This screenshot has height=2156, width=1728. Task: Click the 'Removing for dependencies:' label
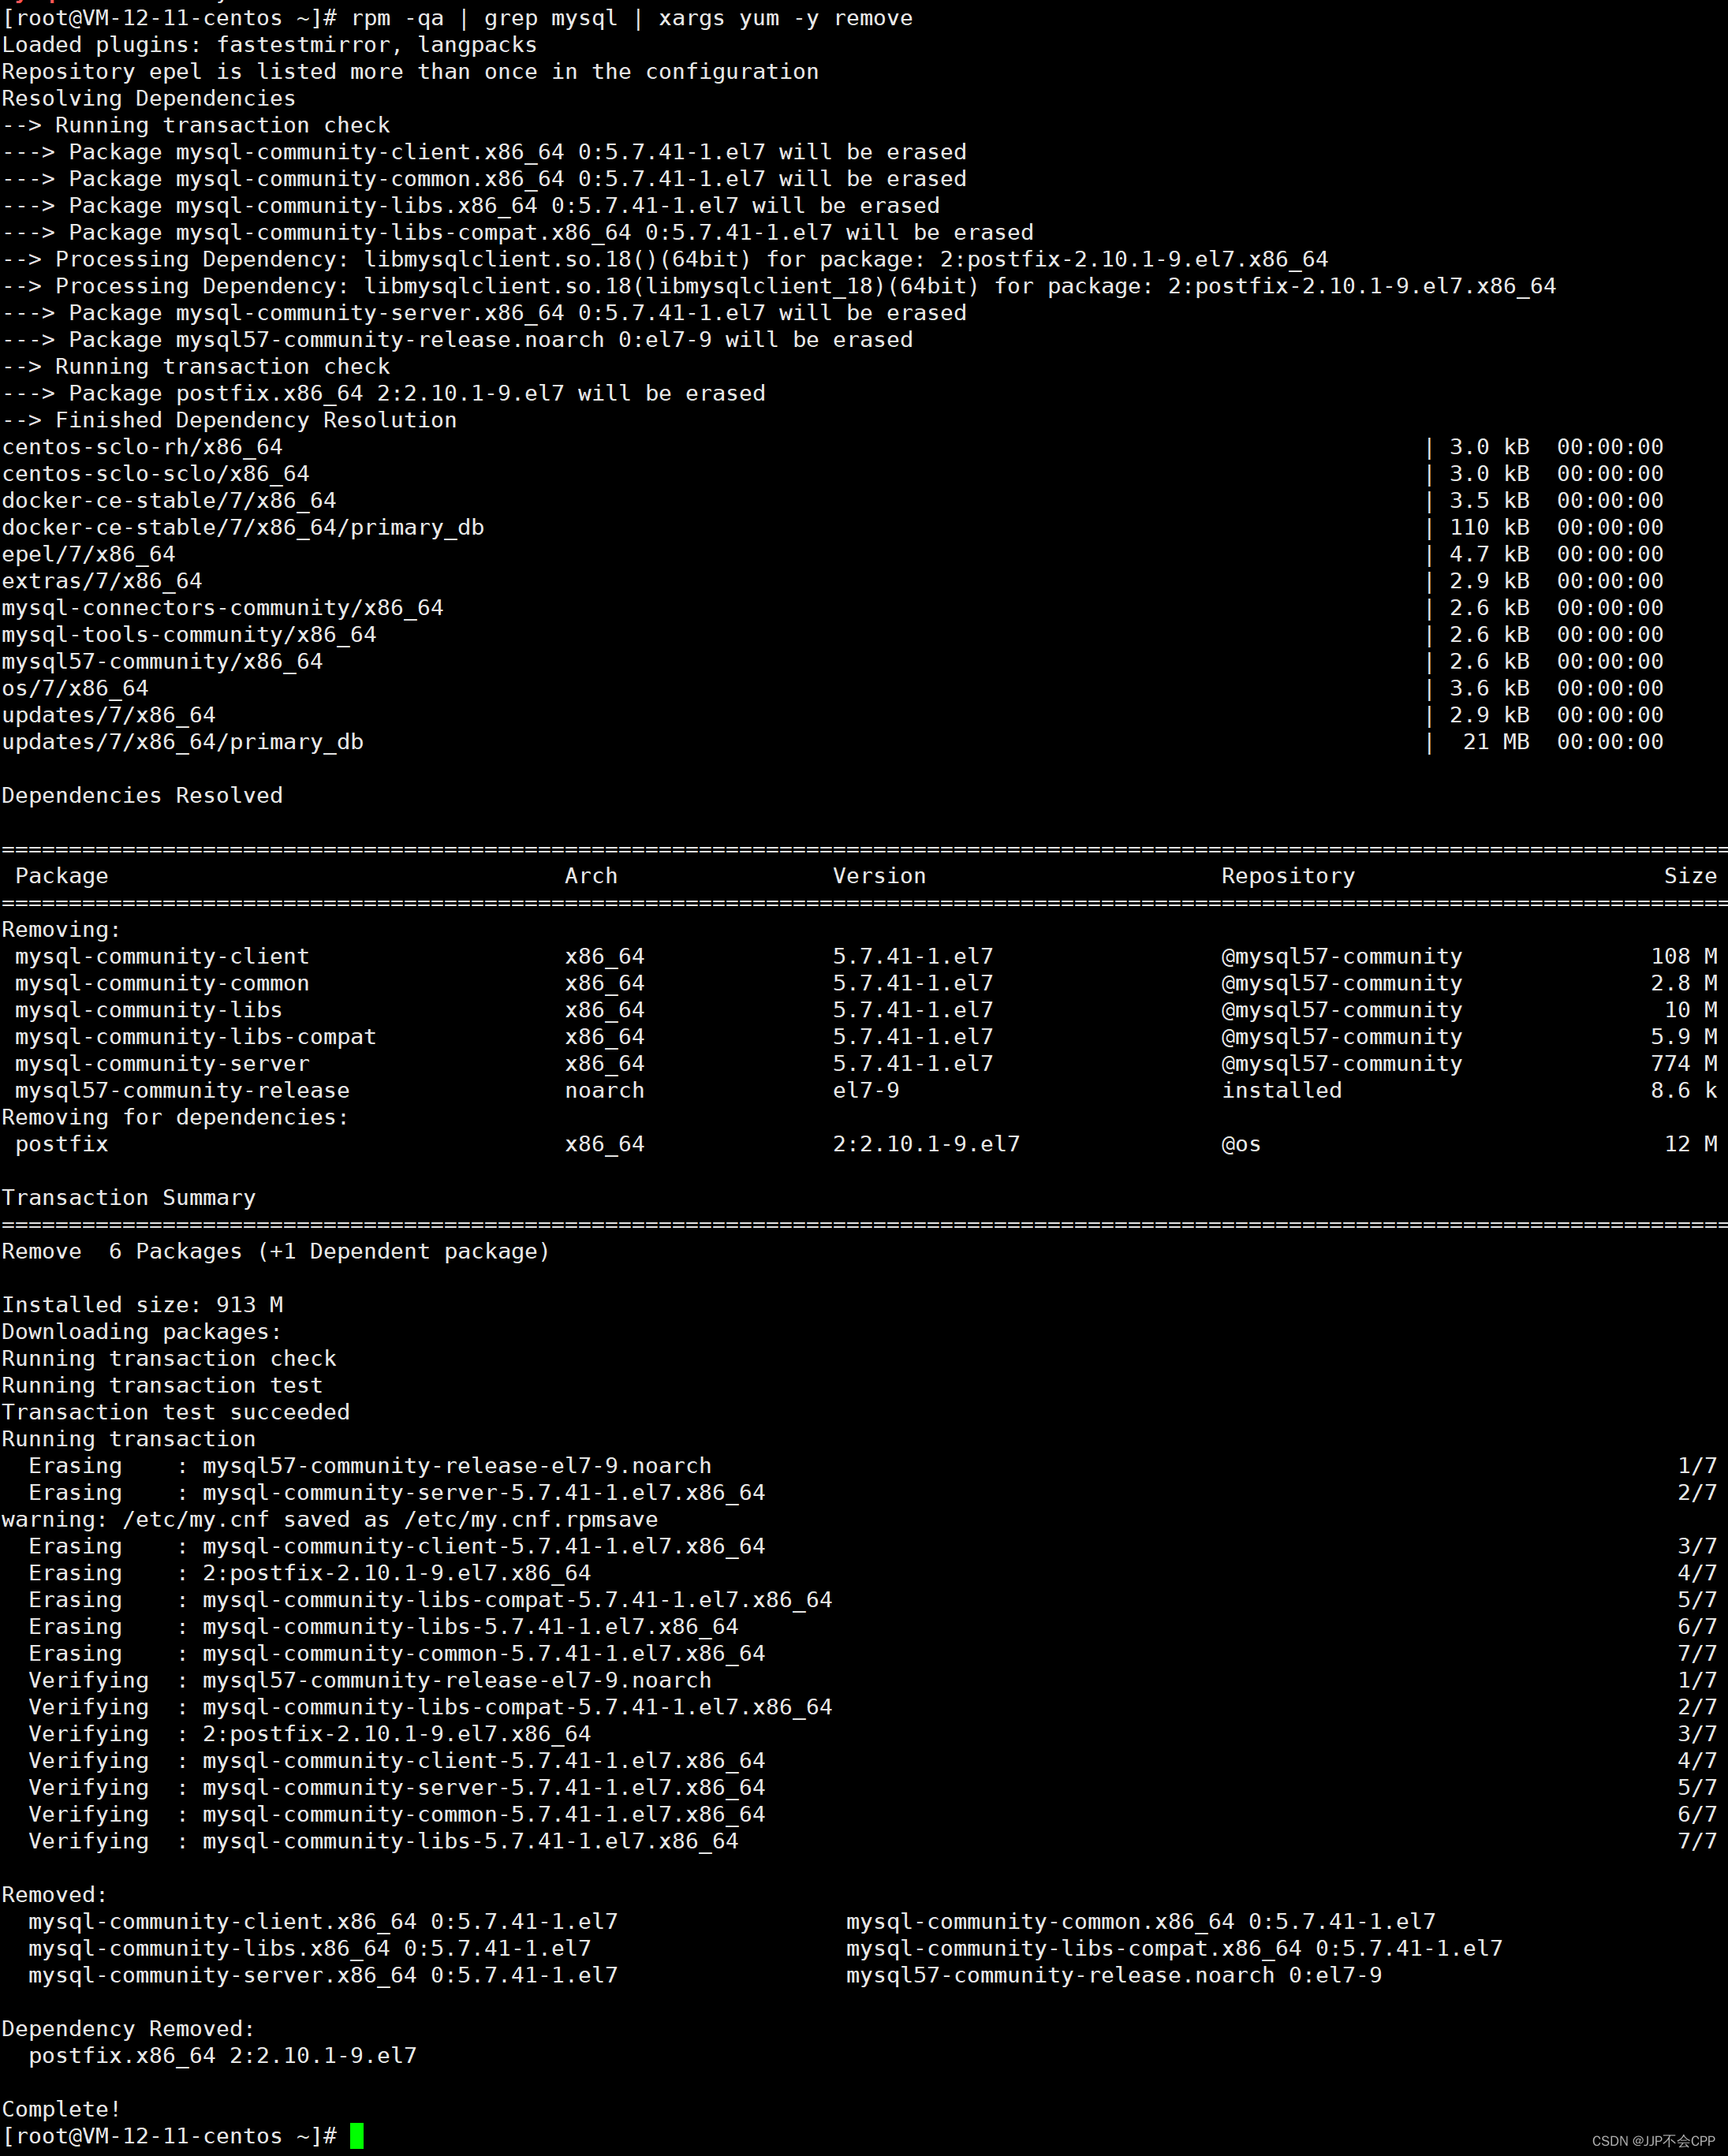click(x=175, y=1118)
